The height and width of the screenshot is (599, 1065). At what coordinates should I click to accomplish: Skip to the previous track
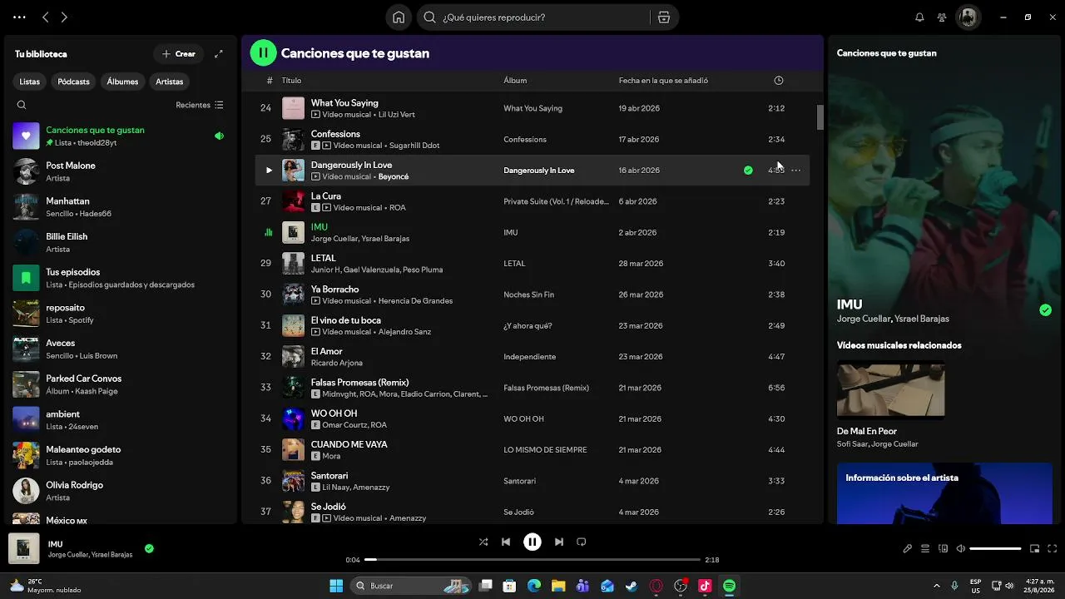point(506,542)
